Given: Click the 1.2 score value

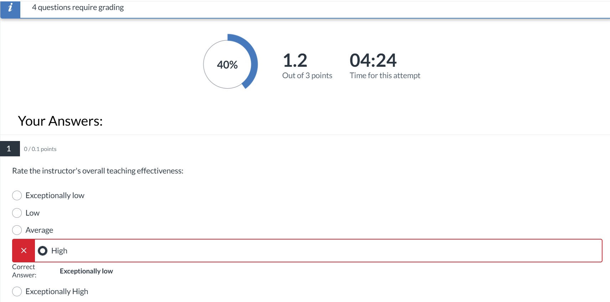Looking at the screenshot, I should click(x=294, y=60).
